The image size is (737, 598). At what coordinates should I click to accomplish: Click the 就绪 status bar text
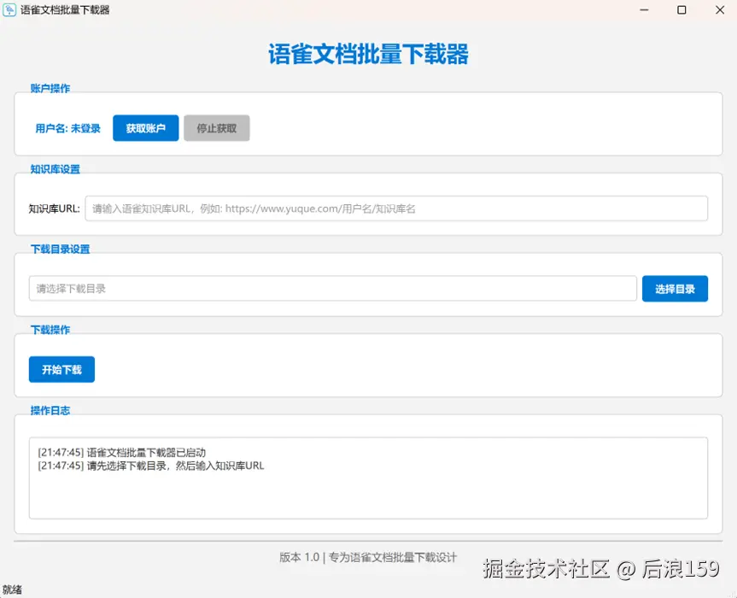pos(11,589)
